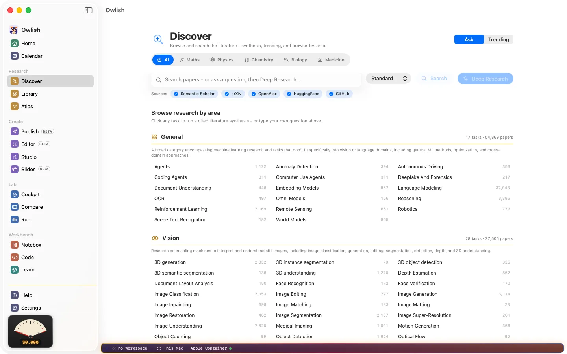Viewport: 567px width, 354px height.
Task: Open the no workspace selector
Action: pyautogui.click(x=130, y=348)
